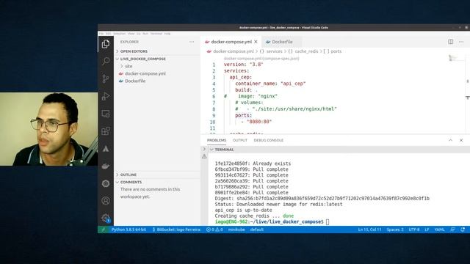Click line 1 version text in editor

[243, 65]
